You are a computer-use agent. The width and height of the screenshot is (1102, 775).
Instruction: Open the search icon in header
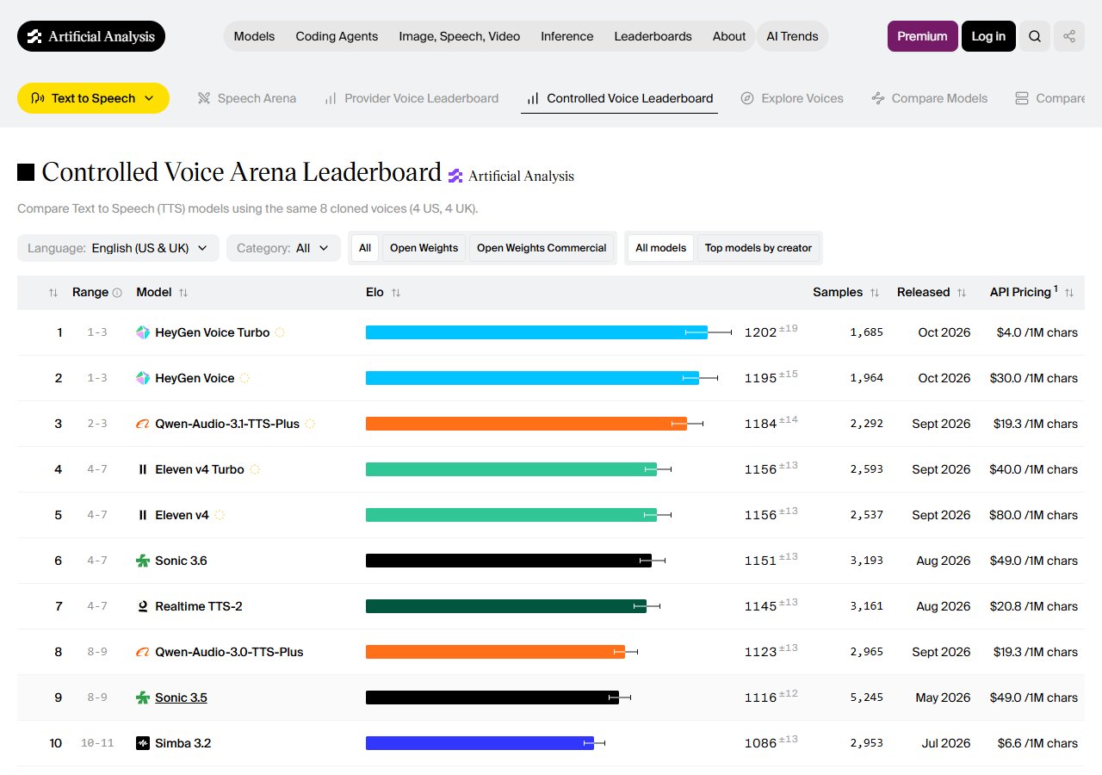[1035, 36]
